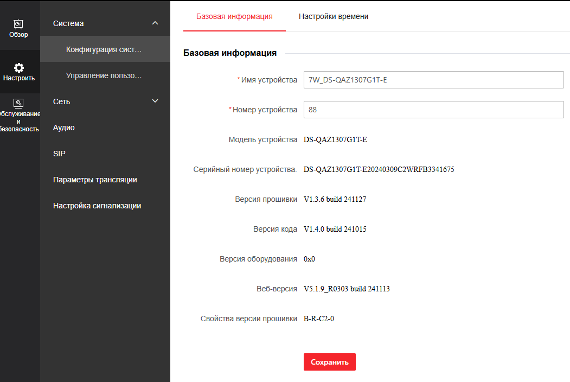
Task: Open Конфигурация системы submenu item
Action: (x=104, y=49)
